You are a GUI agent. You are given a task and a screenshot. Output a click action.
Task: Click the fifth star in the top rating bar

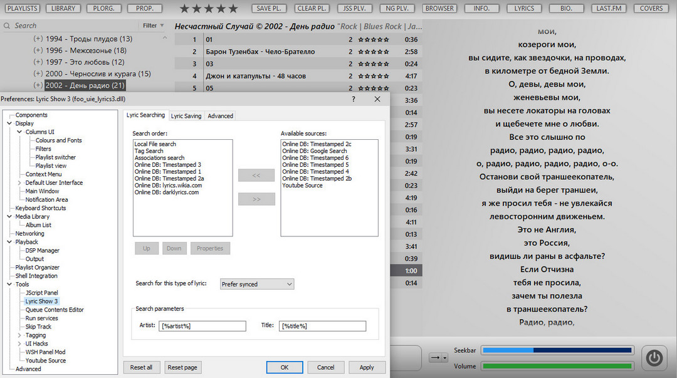point(233,9)
